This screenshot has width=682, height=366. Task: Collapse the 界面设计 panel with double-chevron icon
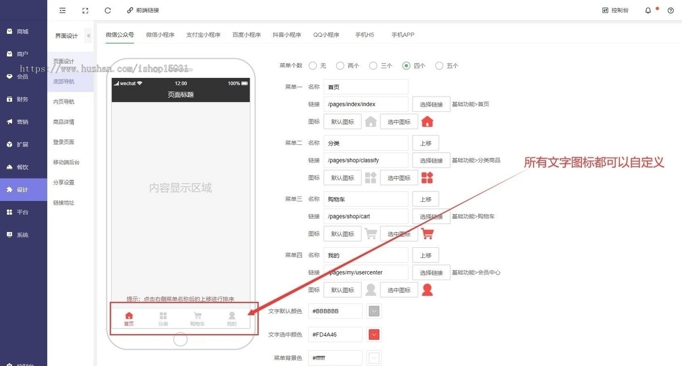coord(89,36)
